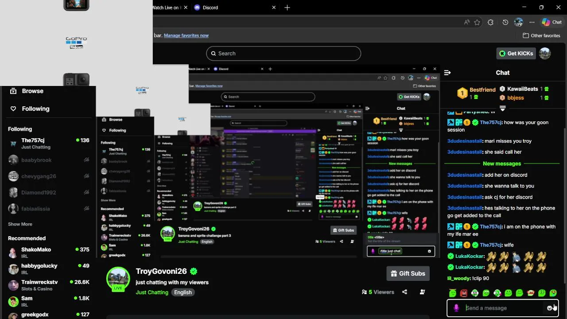The width and height of the screenshot is (567, 319).
Task: Open offline channel fabiaalissia in the sidebar
Action: pyautogui.click(x=49, y=209)
